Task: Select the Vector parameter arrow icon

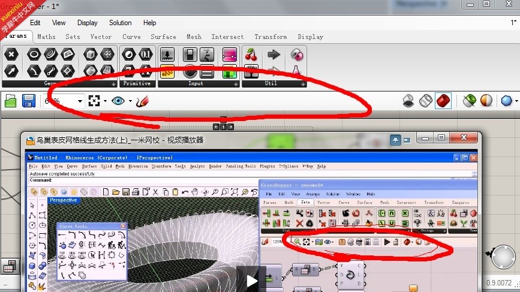Action: pyautogui.click(x=11, y=71)
